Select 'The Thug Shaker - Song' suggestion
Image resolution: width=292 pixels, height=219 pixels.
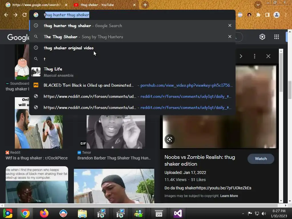[132, 37]
